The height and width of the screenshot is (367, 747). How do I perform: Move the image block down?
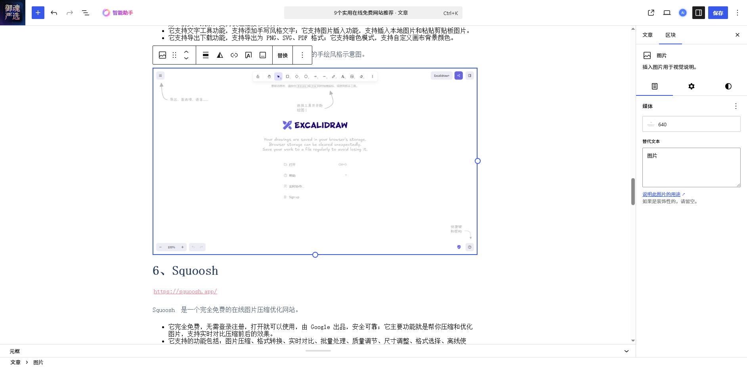pyautogui.click(x=186, y=59)
